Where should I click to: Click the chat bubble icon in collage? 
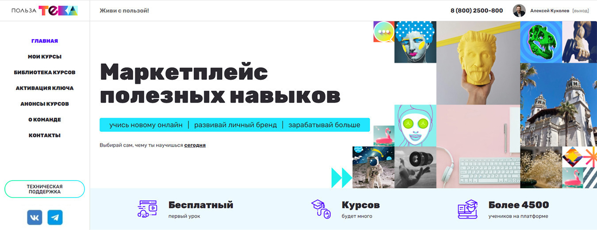click(383, 32)
